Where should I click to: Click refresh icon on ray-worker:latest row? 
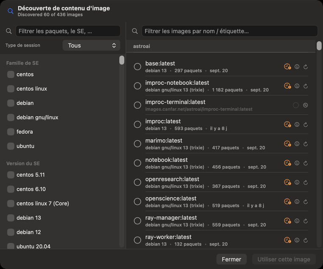pos(306,240)
